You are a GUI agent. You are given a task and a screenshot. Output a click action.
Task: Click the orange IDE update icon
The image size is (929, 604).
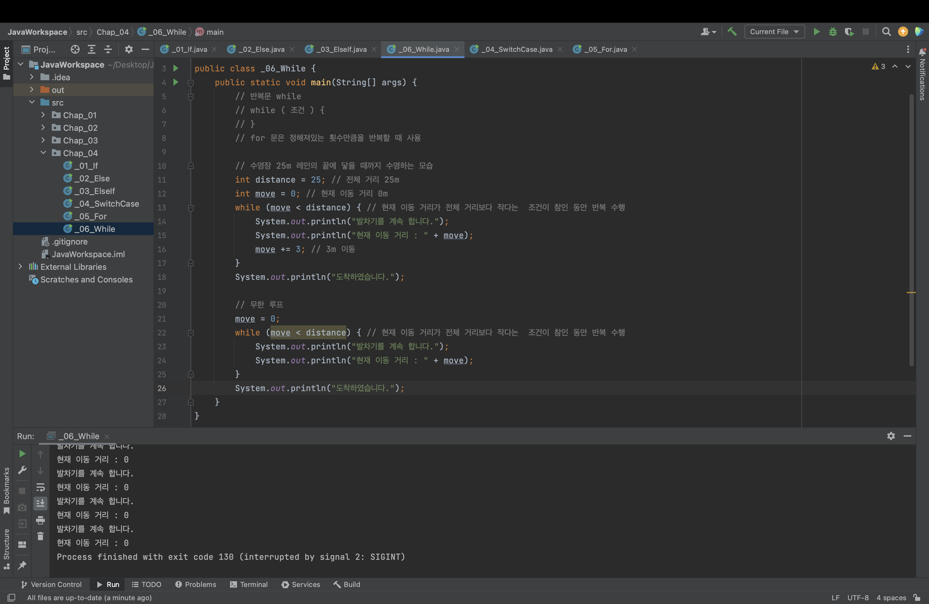pyautogui.click(x=903, y=32)
